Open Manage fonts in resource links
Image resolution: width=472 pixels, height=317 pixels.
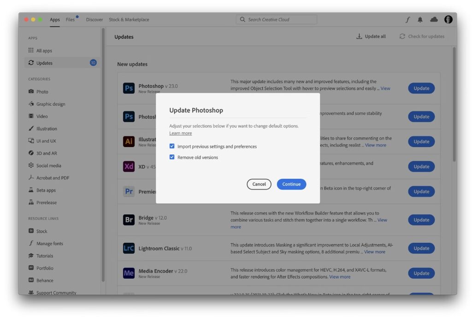[49, 243]
